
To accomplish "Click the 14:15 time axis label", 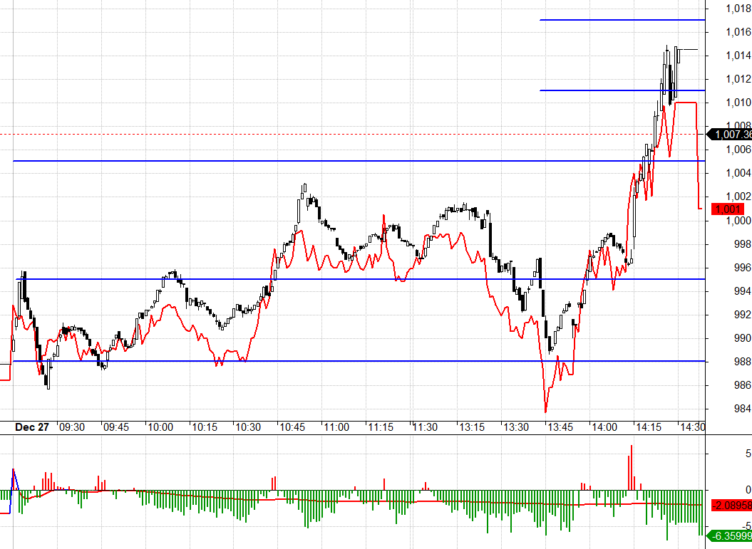I will [x=649, y=427].
